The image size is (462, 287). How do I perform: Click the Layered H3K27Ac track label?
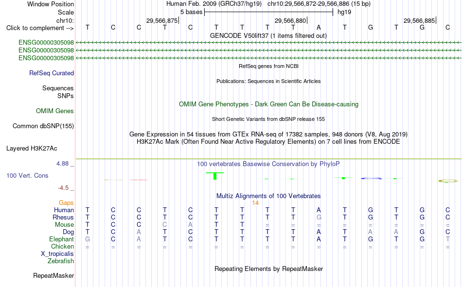tap(32, 149)
